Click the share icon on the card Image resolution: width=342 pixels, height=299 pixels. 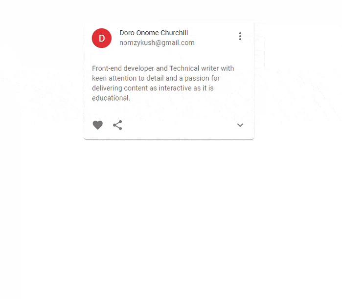pos(117,125)
